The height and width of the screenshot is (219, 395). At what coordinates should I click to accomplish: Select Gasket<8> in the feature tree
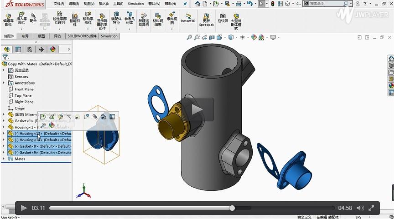28,146
